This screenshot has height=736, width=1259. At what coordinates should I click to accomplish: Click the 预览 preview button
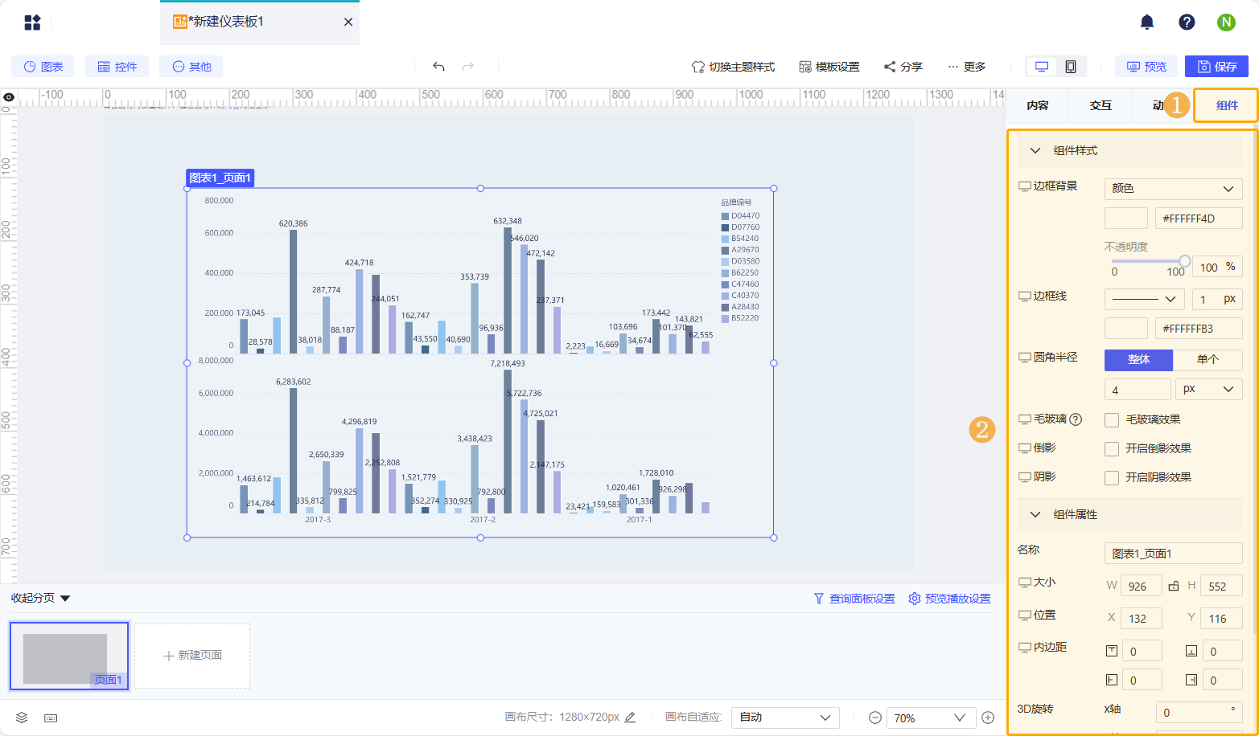coord(1146,67)
